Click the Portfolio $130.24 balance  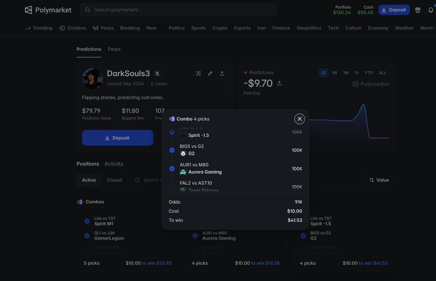point(342,10)
